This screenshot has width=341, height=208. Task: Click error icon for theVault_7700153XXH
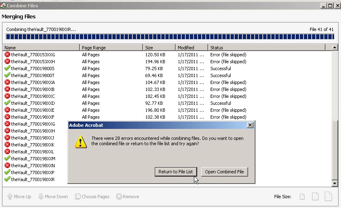tap(7, 62)
